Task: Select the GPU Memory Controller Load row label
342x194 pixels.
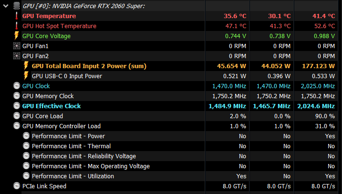Action: pos(62,126)
